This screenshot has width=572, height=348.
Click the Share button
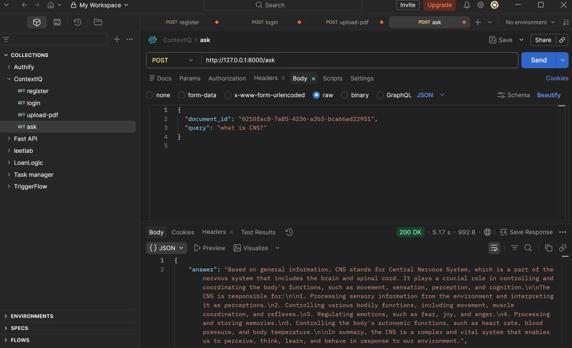click(543, 40)
